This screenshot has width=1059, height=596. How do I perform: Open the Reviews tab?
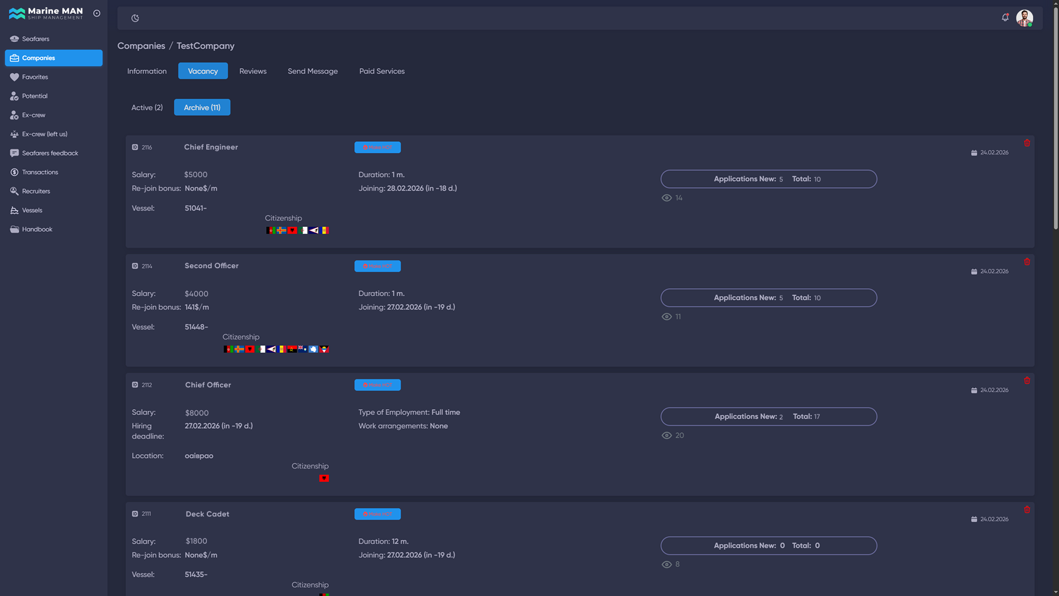click(x=253, y=71)
